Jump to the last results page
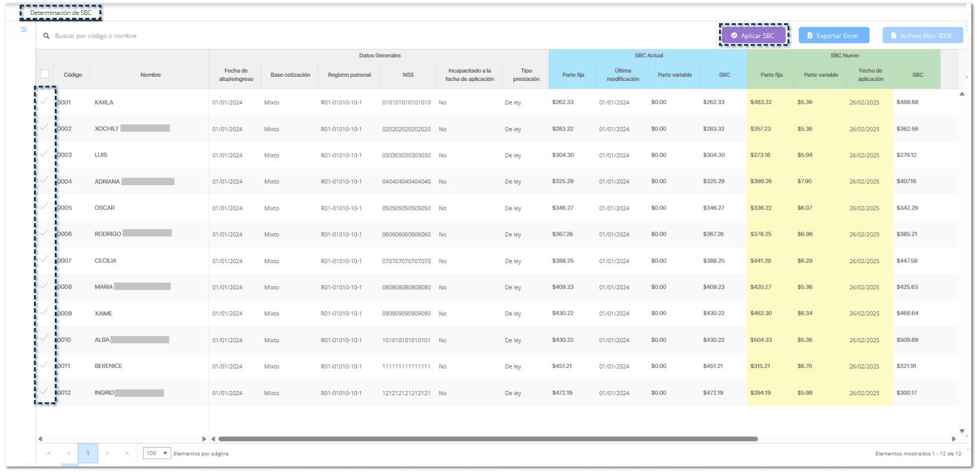Image resolution: width=977 pixels, height=472 pixels. coord(127,454)
